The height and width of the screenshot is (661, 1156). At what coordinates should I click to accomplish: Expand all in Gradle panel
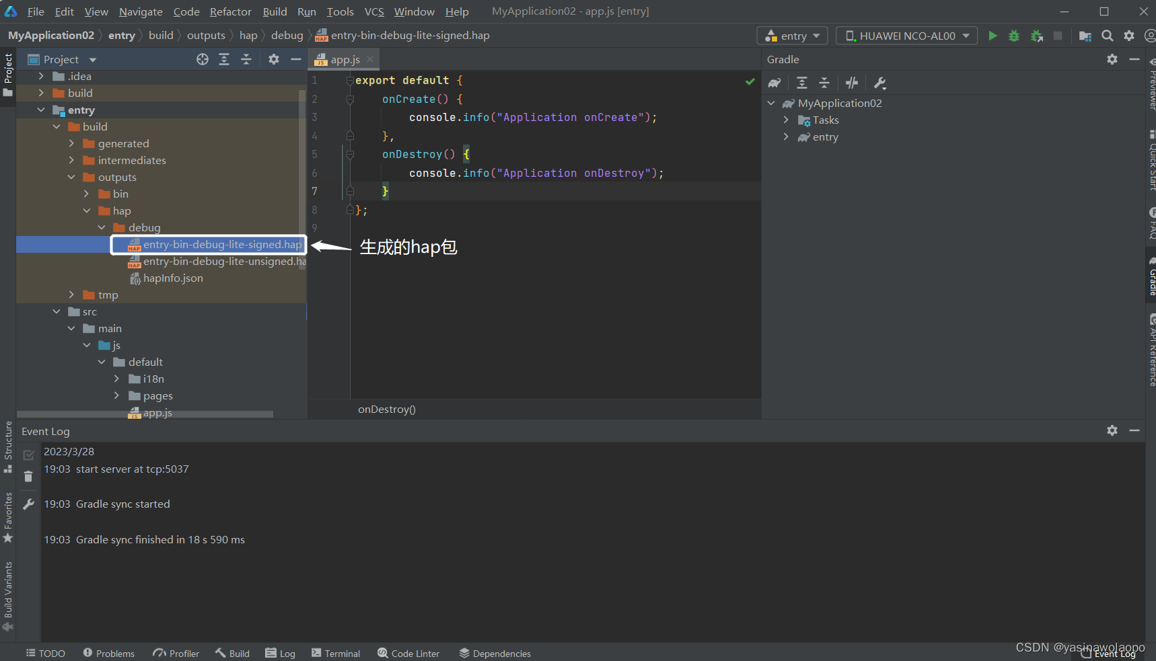(x=802, y=83)
